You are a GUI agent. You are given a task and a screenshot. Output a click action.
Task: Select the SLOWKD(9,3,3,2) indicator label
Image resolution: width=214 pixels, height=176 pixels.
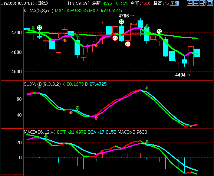(42, 84)
